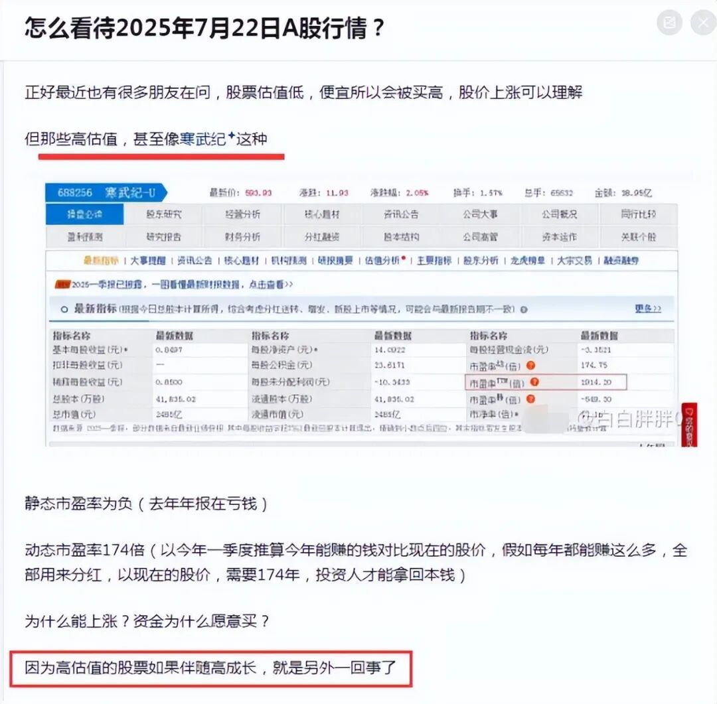The width and height of the screenshot is (717, 704).
Task: Click the info icon after the 最新指标 note
Action: pos(524,309)
